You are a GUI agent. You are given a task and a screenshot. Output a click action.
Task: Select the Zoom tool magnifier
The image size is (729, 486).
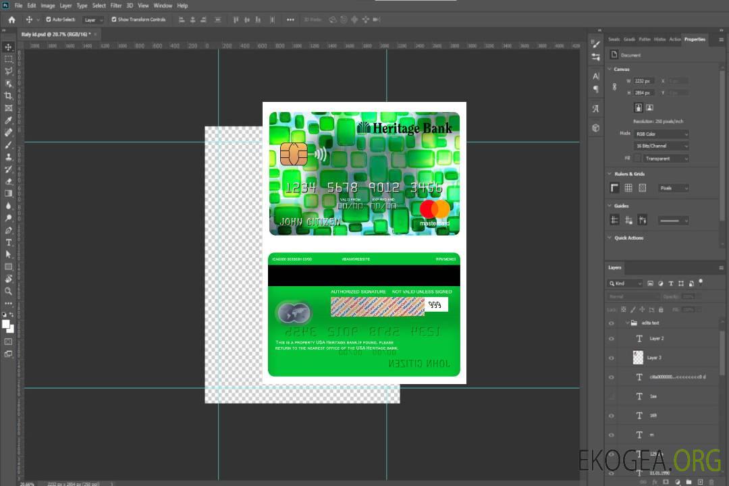coord(9,291)
